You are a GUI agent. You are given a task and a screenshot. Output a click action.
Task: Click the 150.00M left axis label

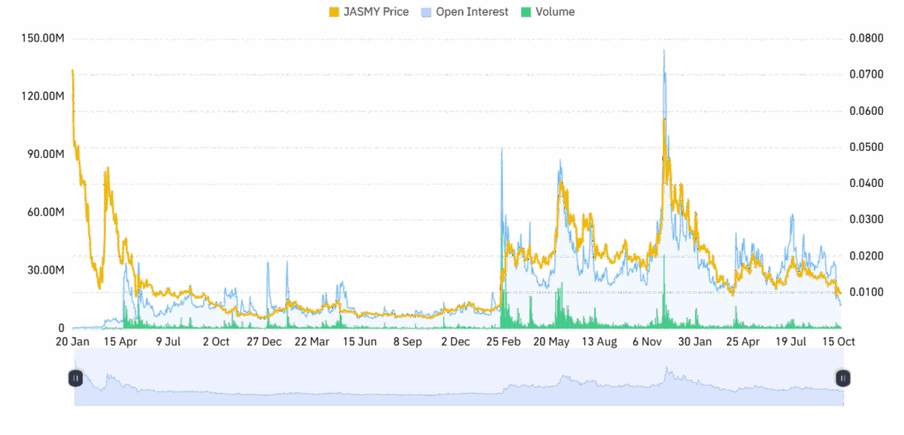point(42,39)
